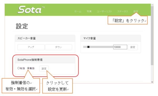Viewport: 158px width, 96px height.
Task: Click the スピーカー音量 panel title
Action: 27,38
